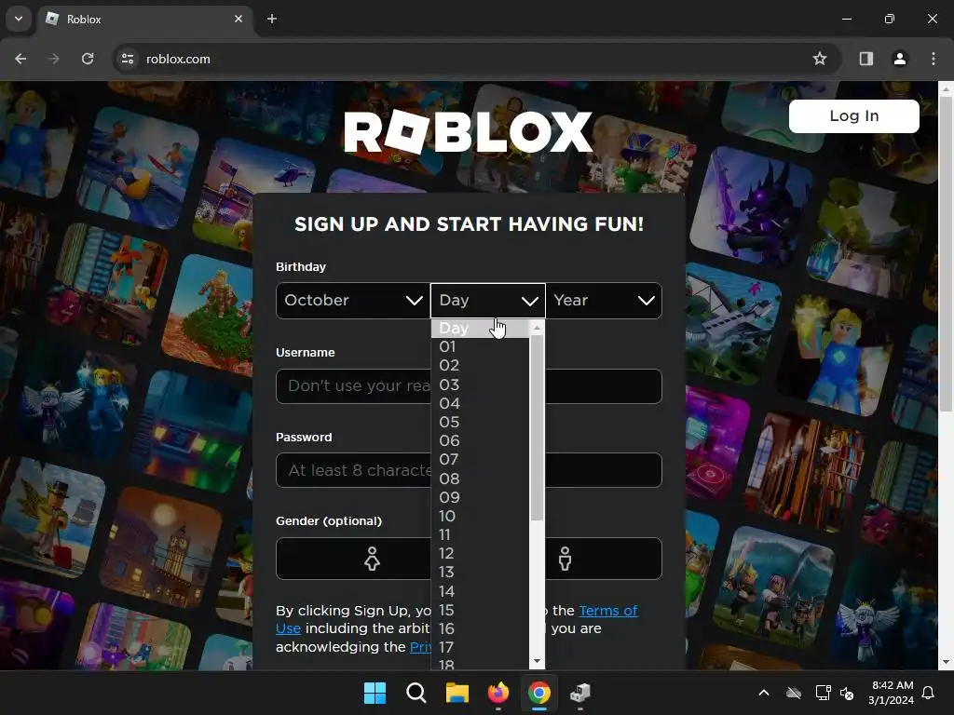Click the Username input field
Image resolution: width=954 pixels, height=715 pixels.
click(x=469, y=386)
